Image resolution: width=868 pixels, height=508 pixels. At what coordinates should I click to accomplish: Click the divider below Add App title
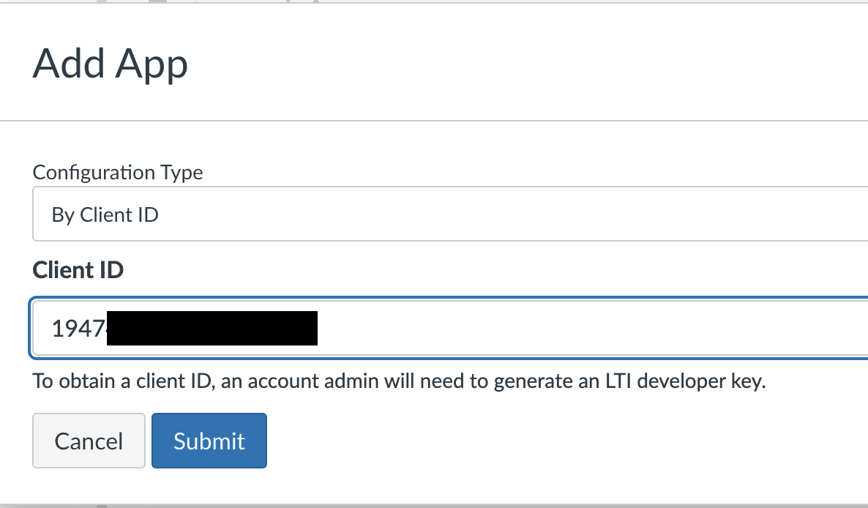[434, 120]
